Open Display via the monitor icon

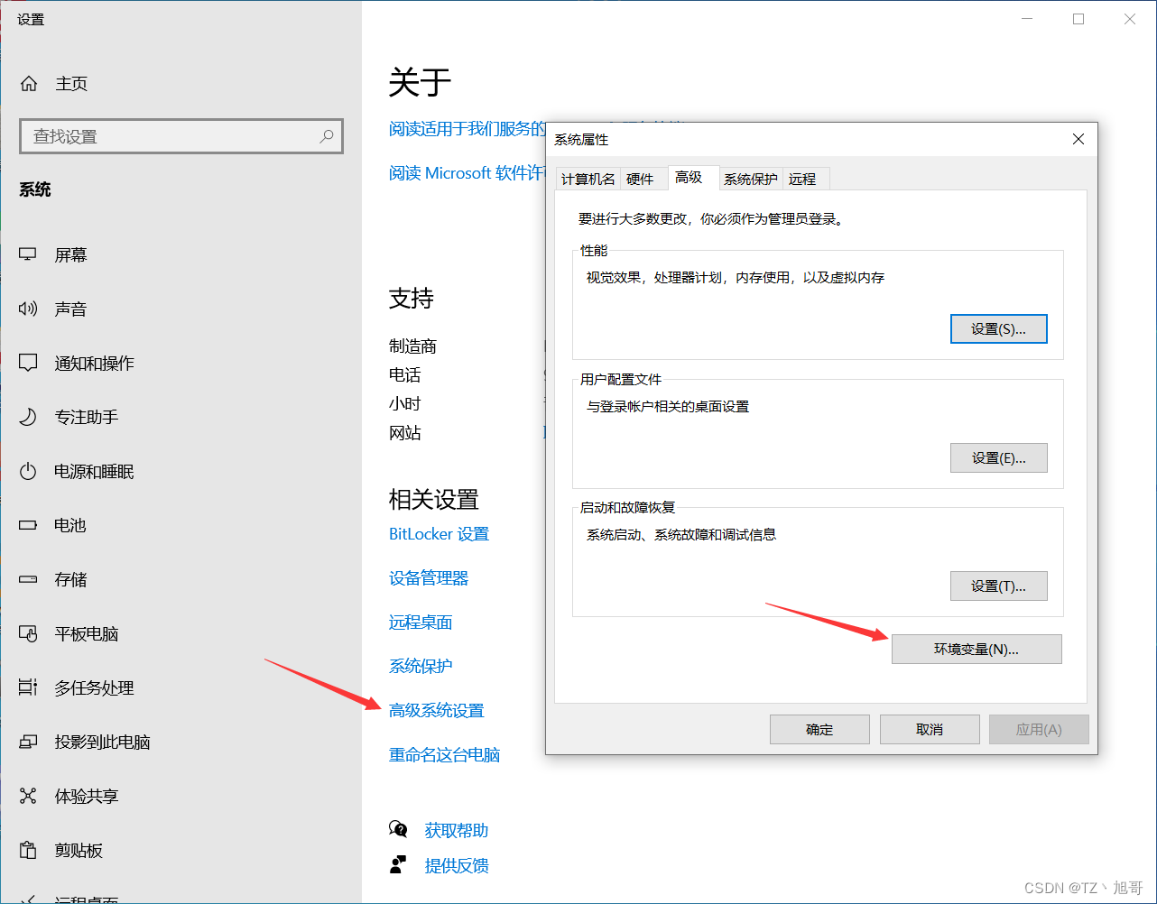28,255
